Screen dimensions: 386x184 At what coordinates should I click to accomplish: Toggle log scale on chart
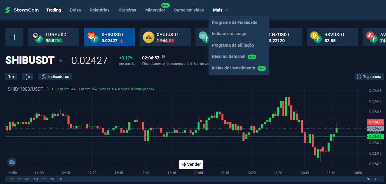(x=377, y=179)
